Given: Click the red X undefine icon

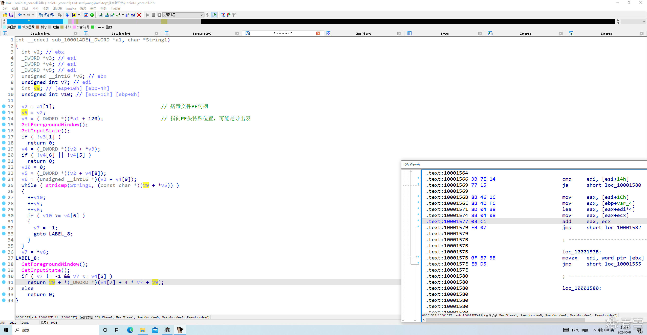Looking at the screenshot, I should [139, 15].
